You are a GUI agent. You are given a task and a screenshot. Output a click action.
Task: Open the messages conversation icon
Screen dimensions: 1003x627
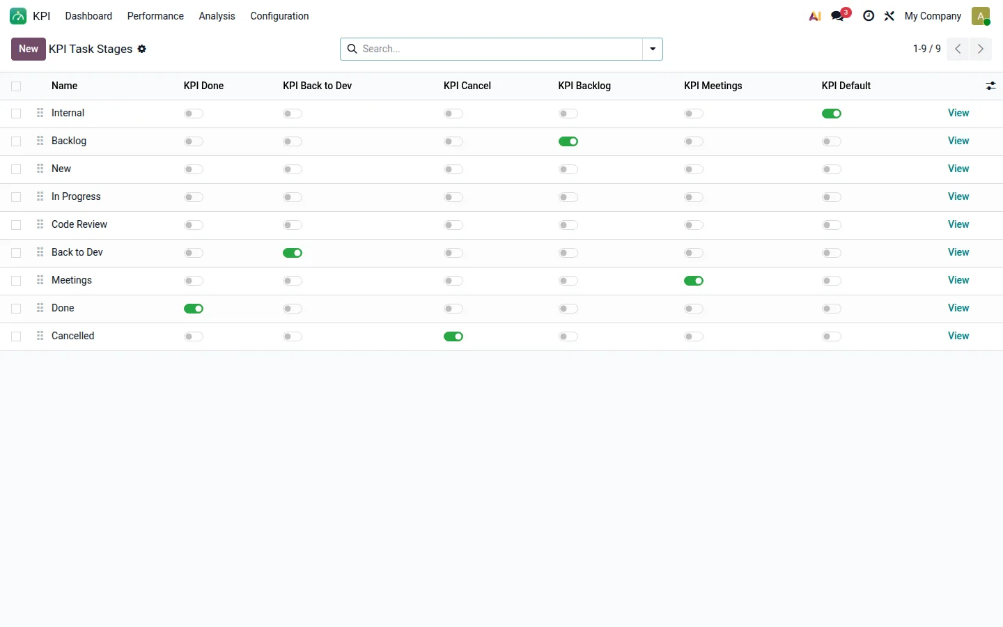(x=838, y=16)
